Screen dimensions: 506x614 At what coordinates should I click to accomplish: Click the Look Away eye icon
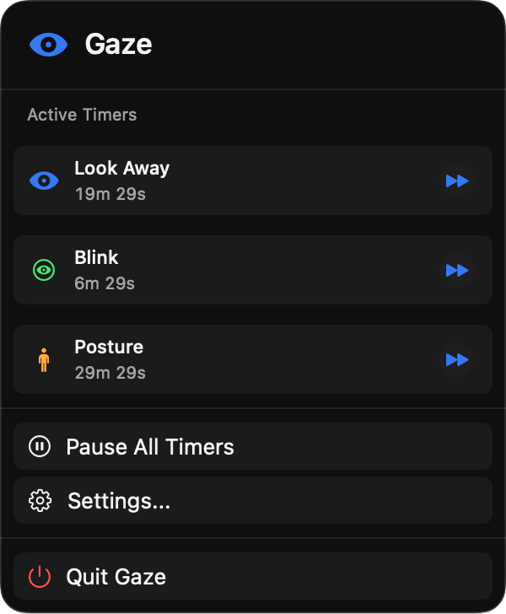click(x=44, y=180)
